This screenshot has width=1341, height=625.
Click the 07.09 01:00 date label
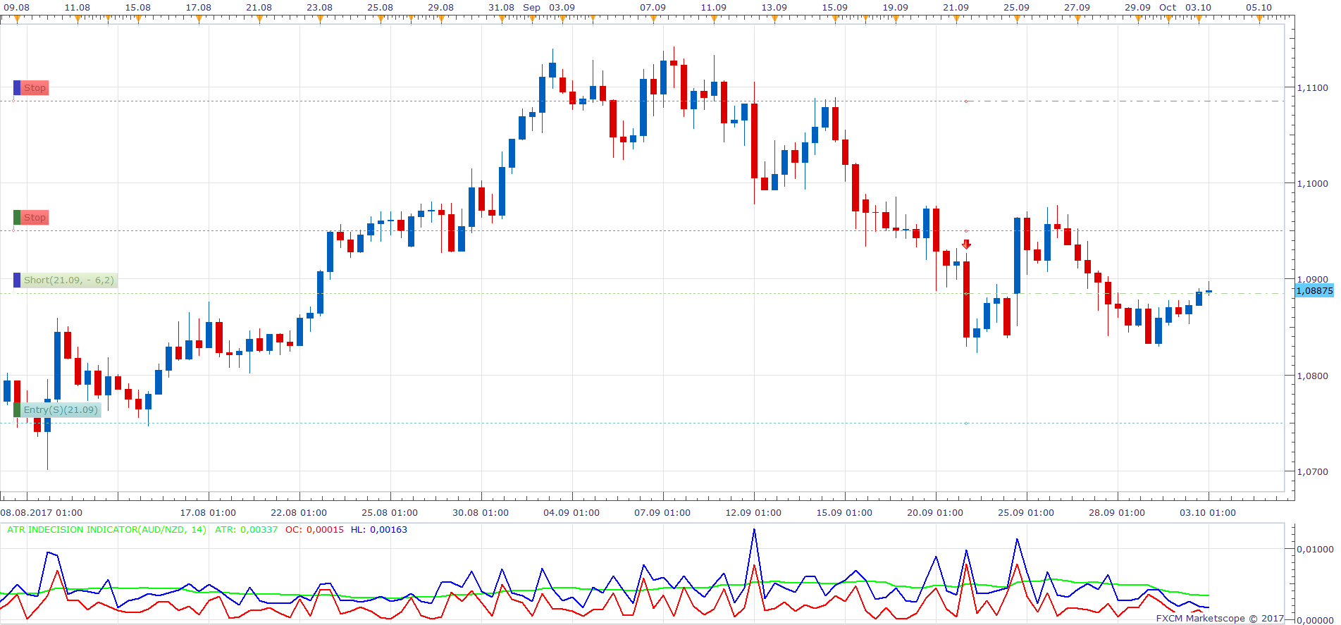coord(662,513)
